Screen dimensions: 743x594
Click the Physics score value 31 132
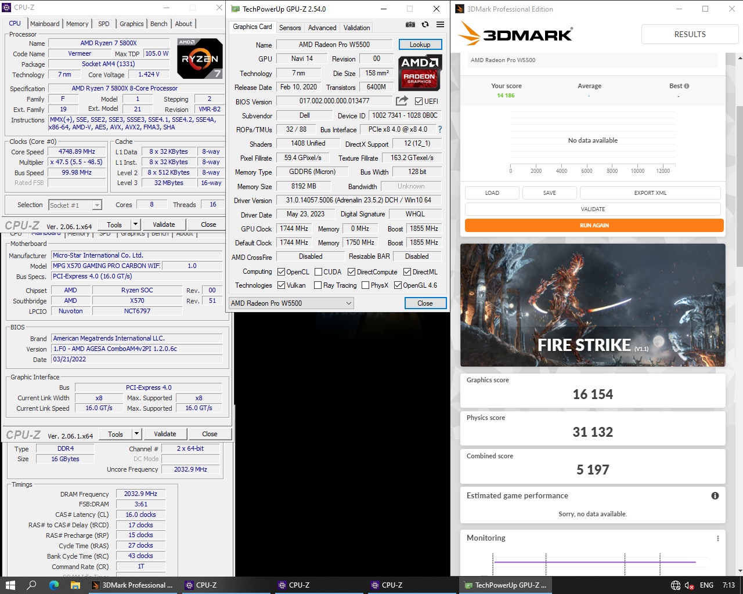click(593, 432)
